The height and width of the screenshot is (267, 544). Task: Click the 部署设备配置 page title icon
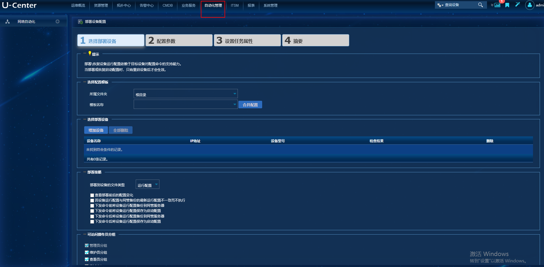(80, 22)
